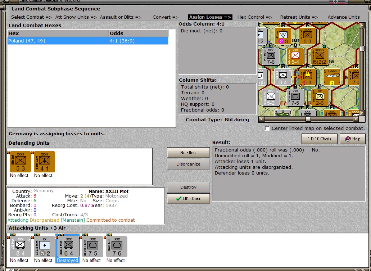The image size is (371, 271).
Task: Click the 2-6 cavalry division counter on map
Action: [320, 98]
